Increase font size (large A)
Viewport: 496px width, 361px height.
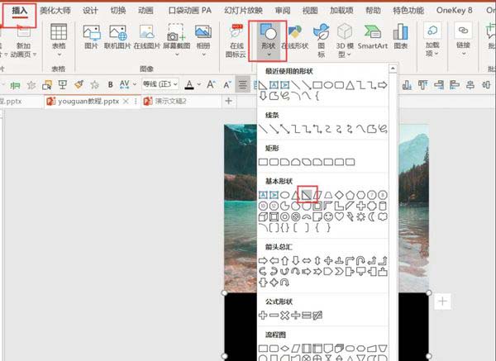tap(211, 84)
